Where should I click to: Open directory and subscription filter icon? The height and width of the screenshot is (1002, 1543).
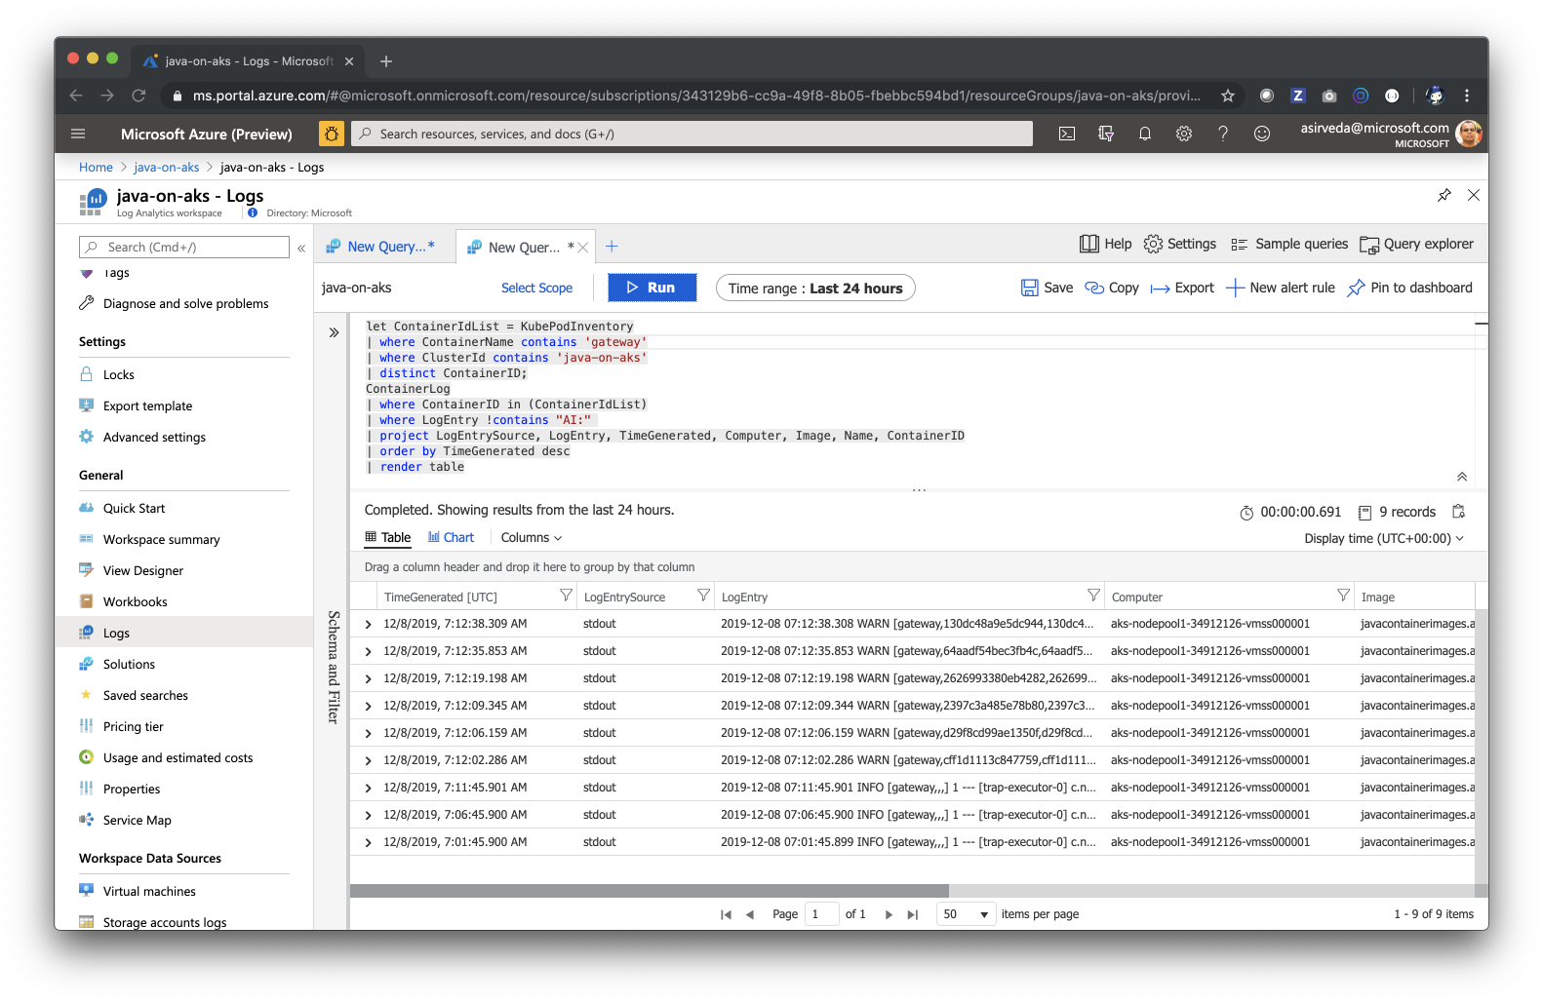[1106, 134]
